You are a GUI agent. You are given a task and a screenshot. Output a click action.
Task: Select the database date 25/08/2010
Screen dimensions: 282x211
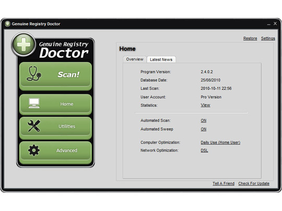point(210,80)
